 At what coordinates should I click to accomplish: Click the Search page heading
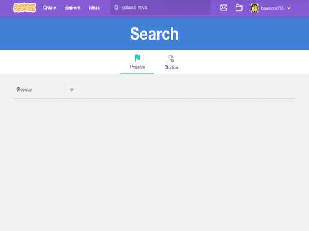(x=154, y=33)
